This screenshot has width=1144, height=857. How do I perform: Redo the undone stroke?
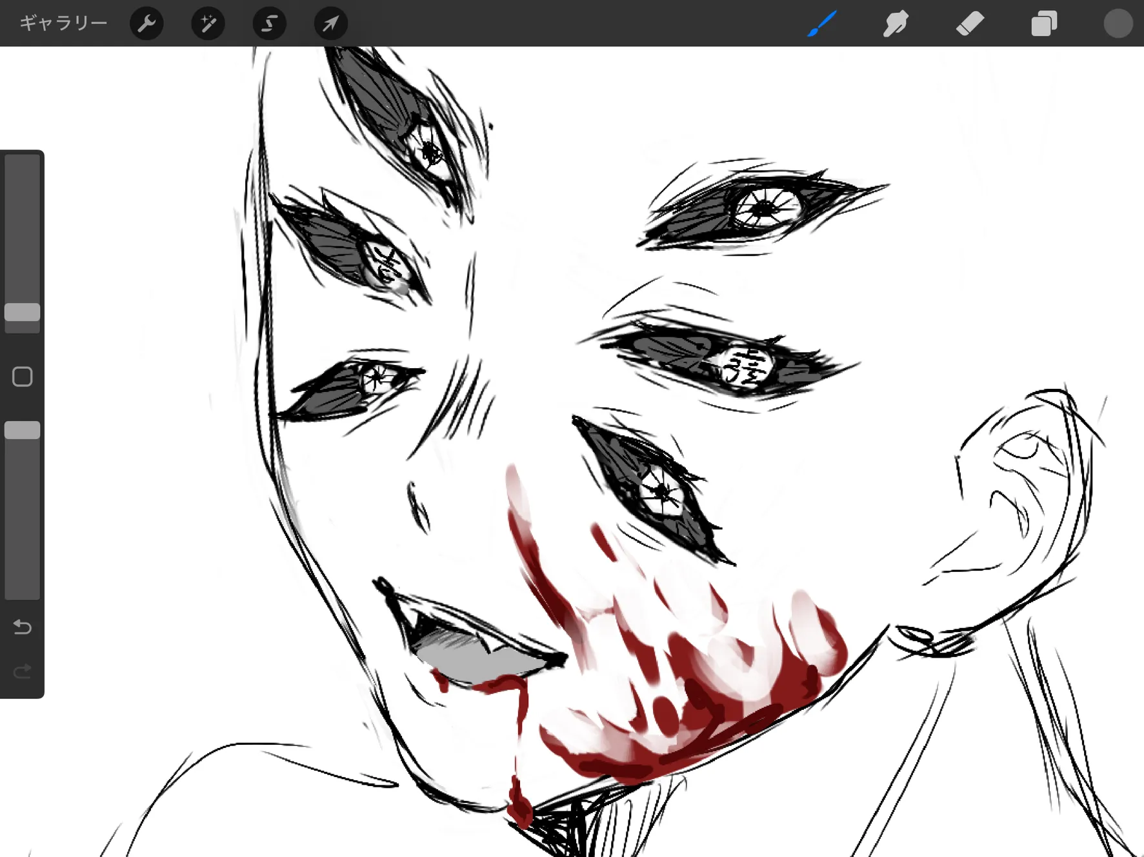click(23, 672)
